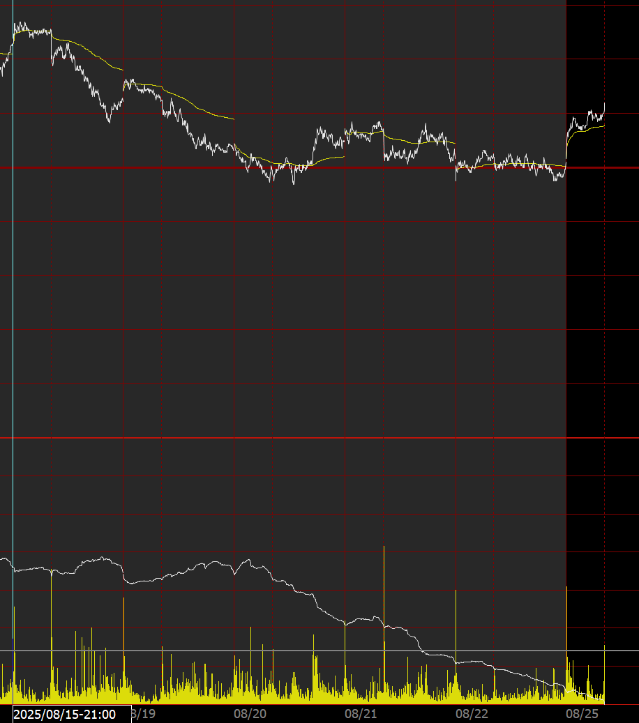Click the sharp price jump at 08/25 session start
The height and width of the screenshot is (723, 639).
click(566, 146)
